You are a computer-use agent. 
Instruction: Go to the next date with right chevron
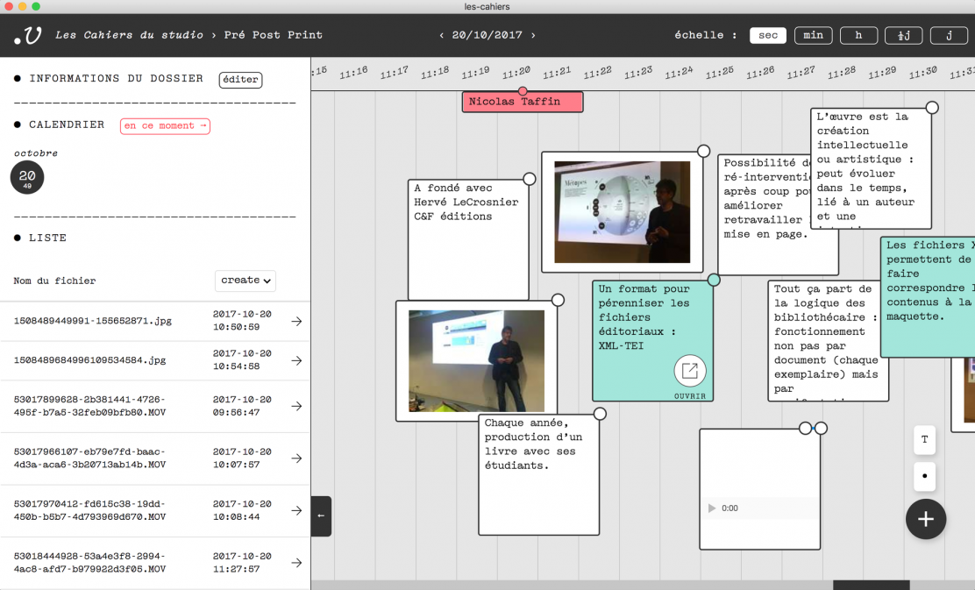tap(533, 35)
